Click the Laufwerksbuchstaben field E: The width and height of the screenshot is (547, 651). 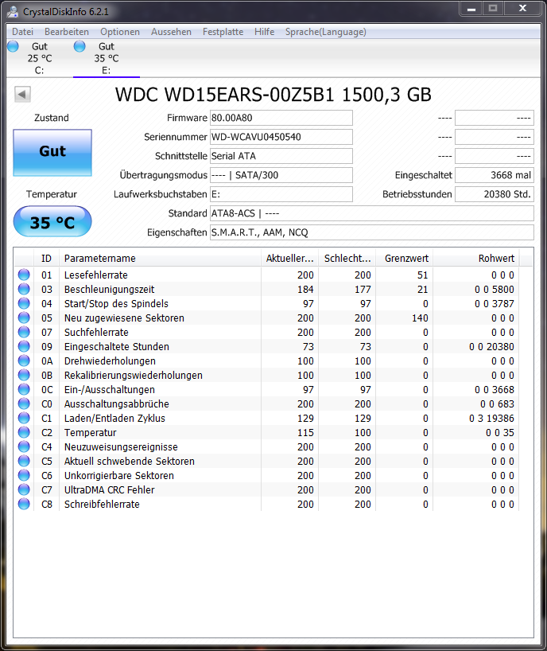click(281, 194)
